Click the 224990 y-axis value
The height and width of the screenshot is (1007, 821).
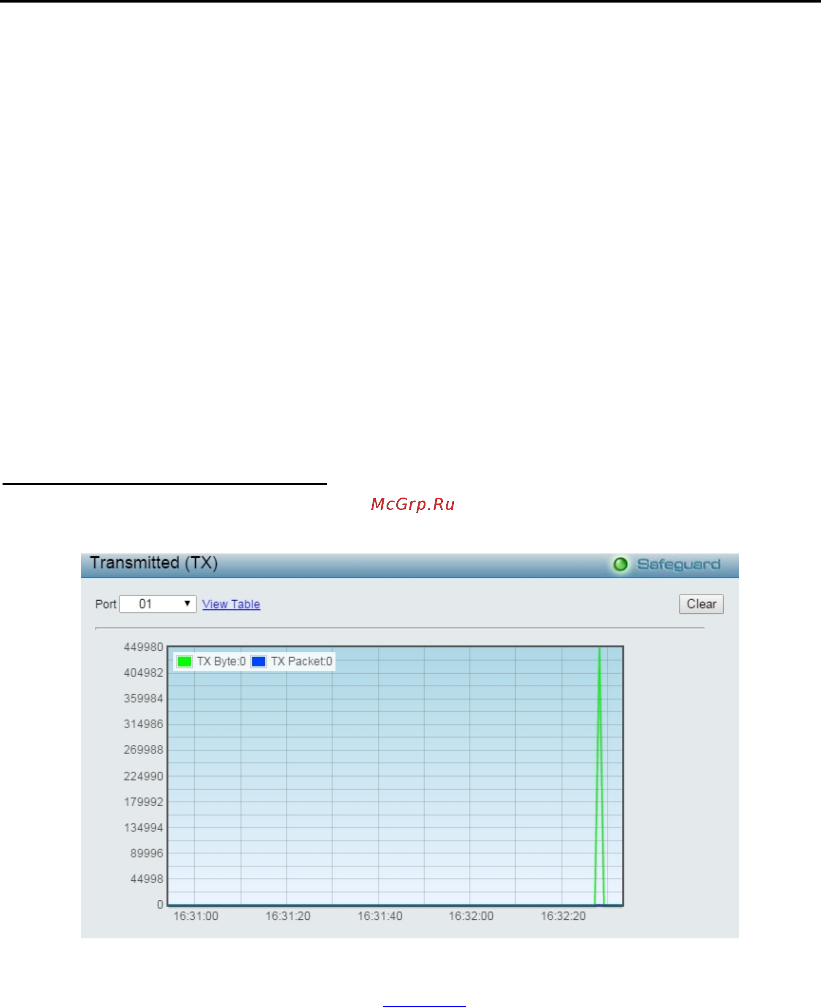(143, 776)
